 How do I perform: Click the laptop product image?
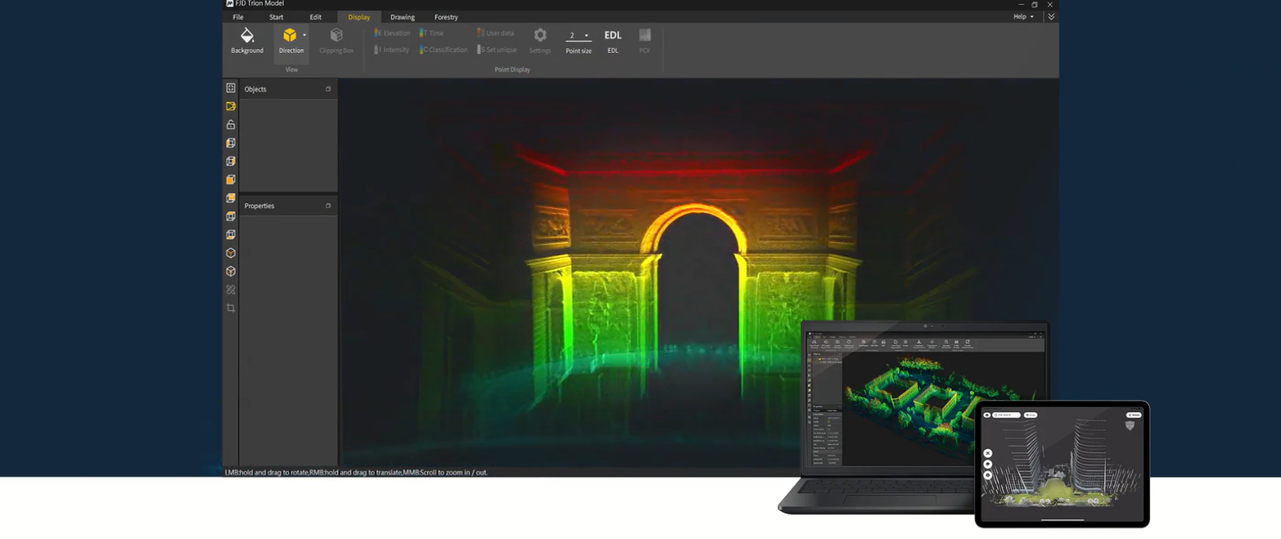click(x=894, y=414)
